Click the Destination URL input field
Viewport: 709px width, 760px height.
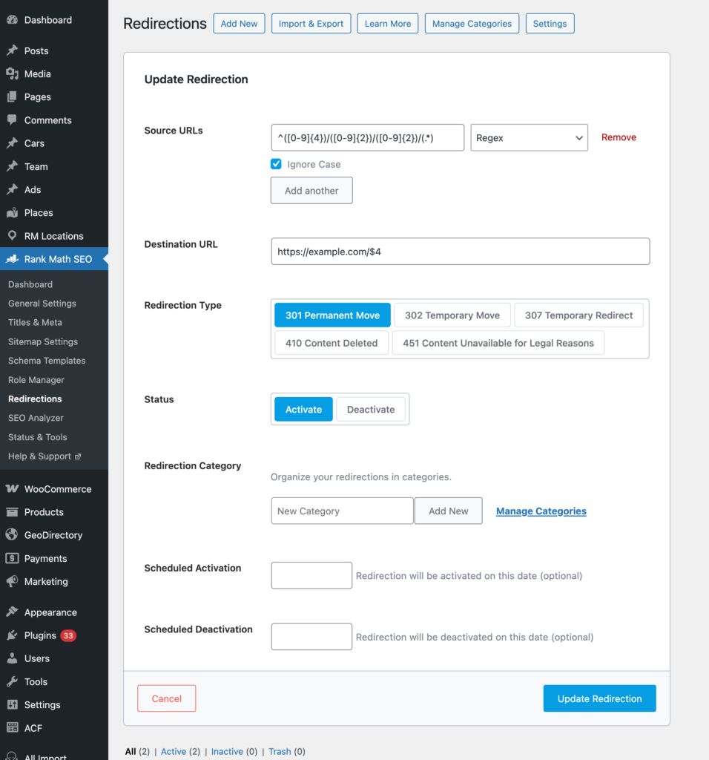click(x=460, y=252)
